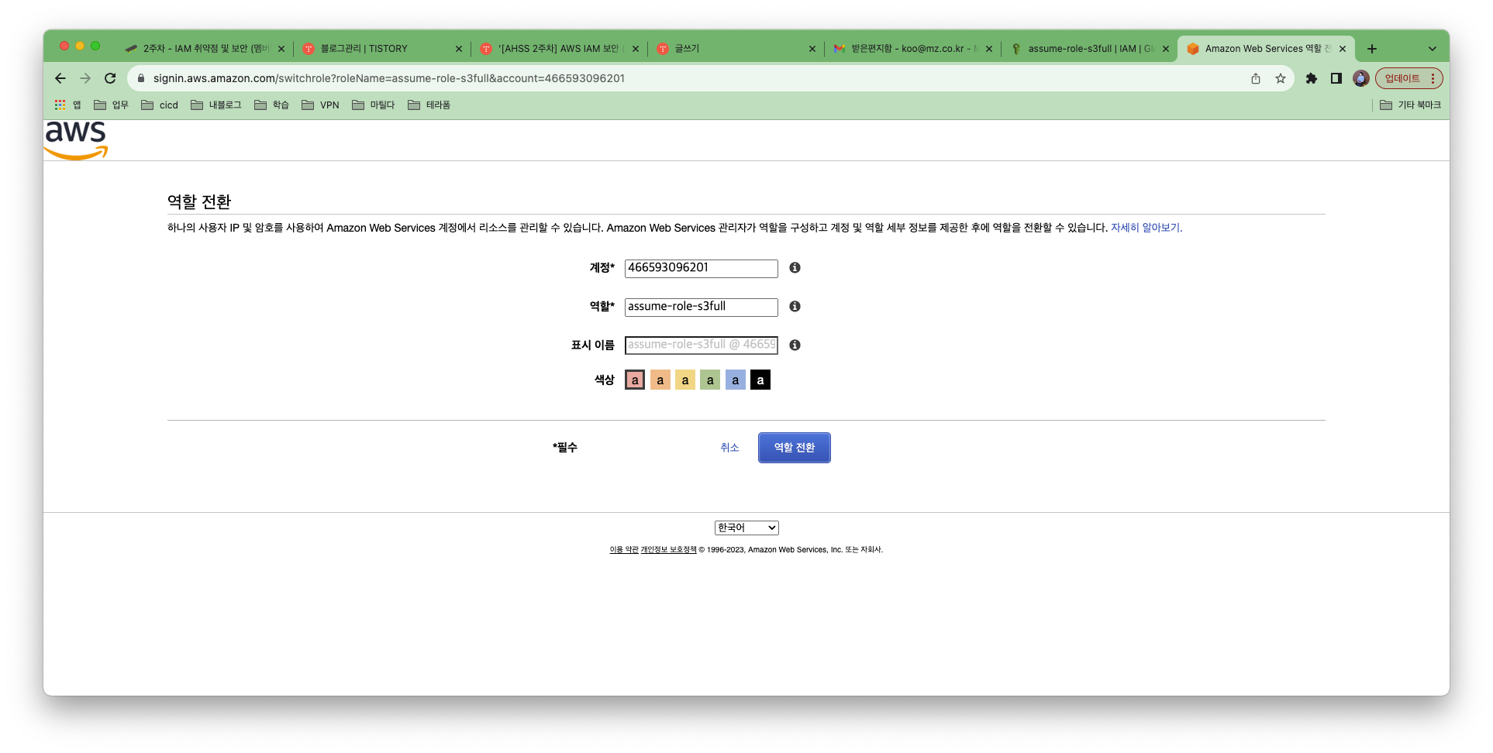Click the share page icon in address bar
Image resolution: width=1493 pixels, height=753 pixels.
(1256, 78)
